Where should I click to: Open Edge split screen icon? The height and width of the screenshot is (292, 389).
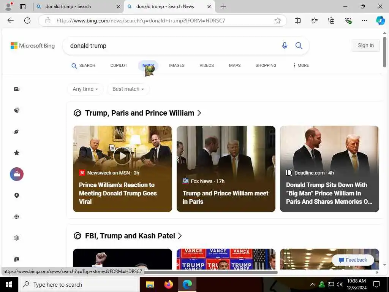297,21
